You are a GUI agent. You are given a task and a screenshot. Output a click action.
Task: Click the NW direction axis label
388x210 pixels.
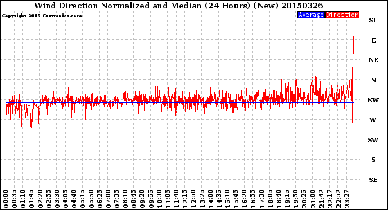[373, 100]
